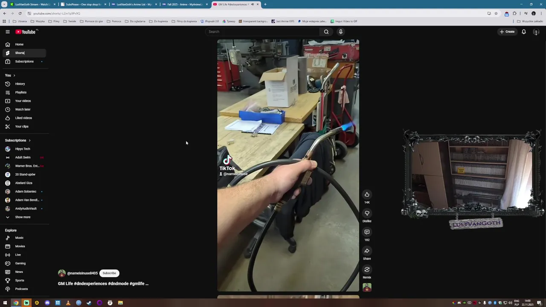Subscribe to @nameisinuse8405
546x307 pixels.
(x=109, y=273)
